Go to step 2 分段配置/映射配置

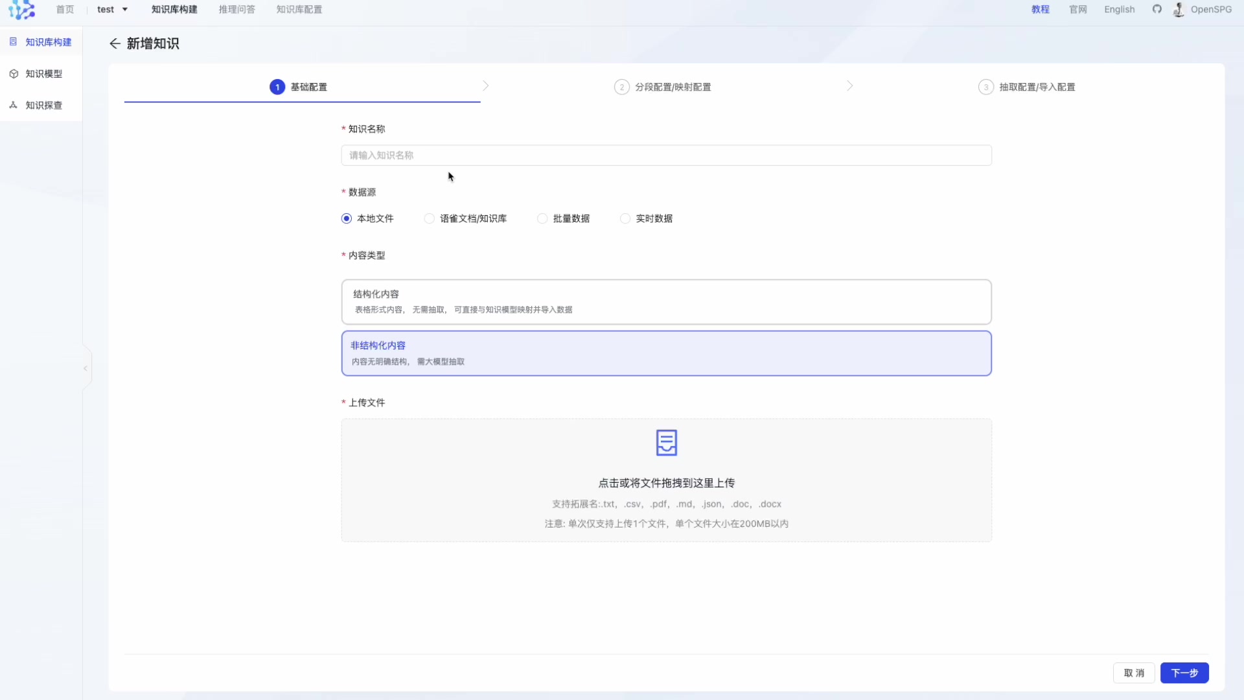663,87
